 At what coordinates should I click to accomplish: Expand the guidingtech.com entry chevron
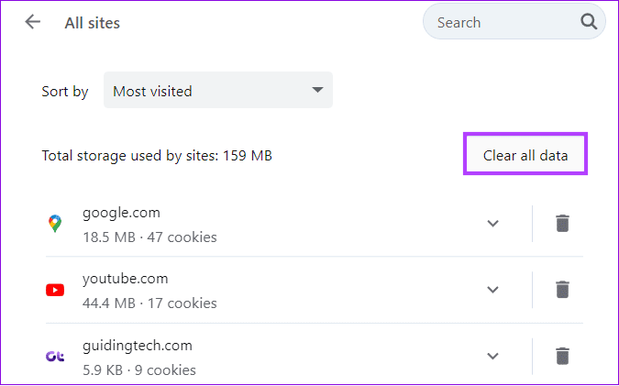(x=492, y=356)
